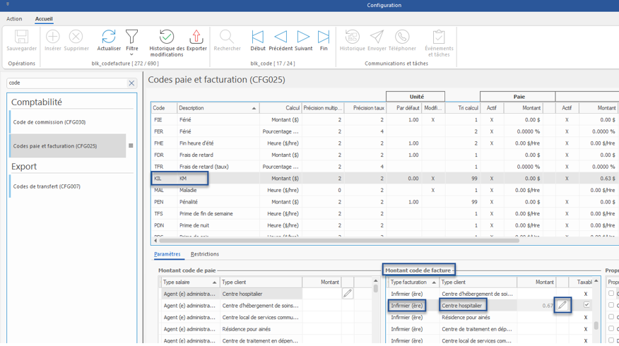Open the Filtre dropdown in the ribbon

pos(132,41)
